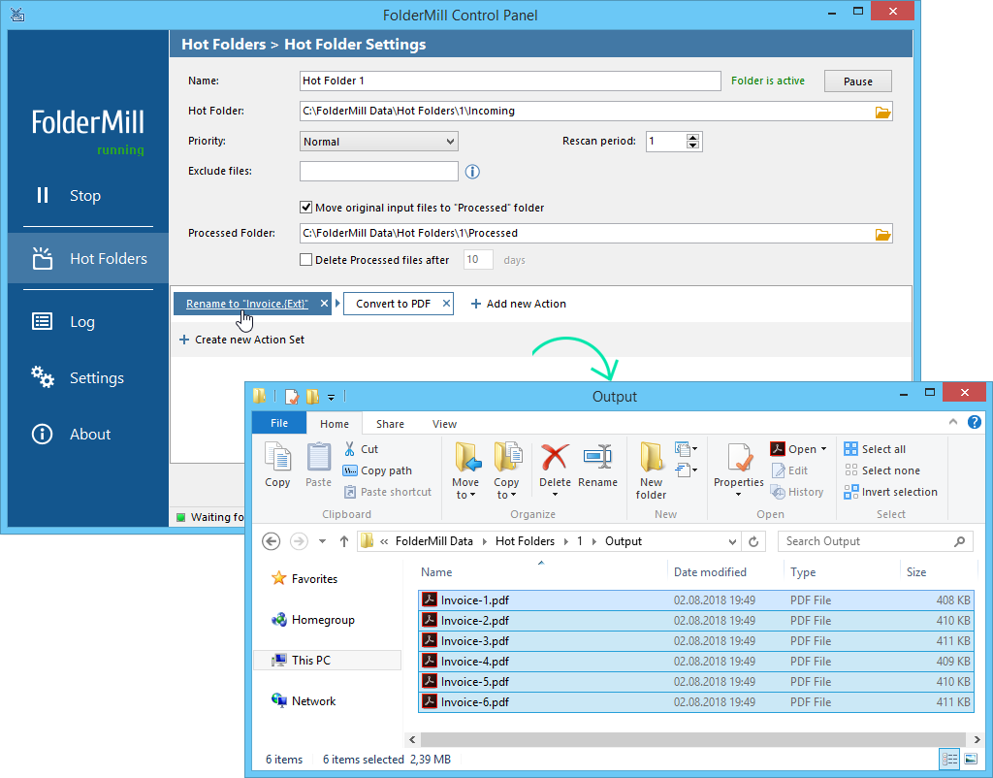This screenshot has width=993, height=778.
Task: Remove the Convert to PDF action
Action: [446, 304]
